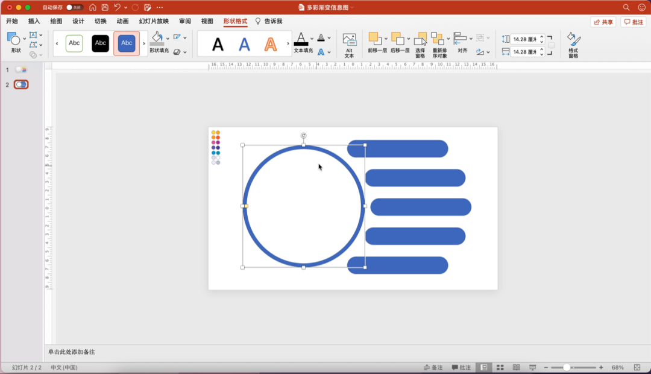Click the save icon in title bar
Image resolution: width=651 pixels, height=374 pixels.
point(105,7)
